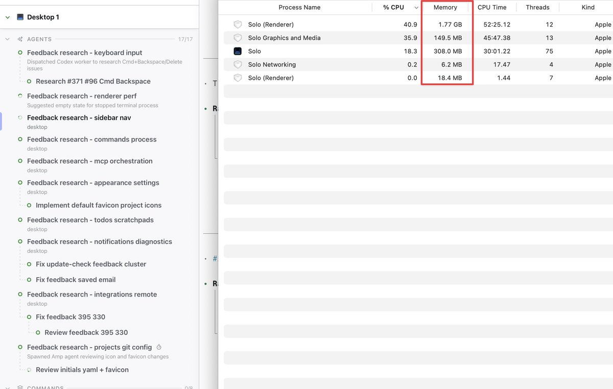Sort by Memory column header
The height and width of the screenshot is (389, 613).
[445, 7]
